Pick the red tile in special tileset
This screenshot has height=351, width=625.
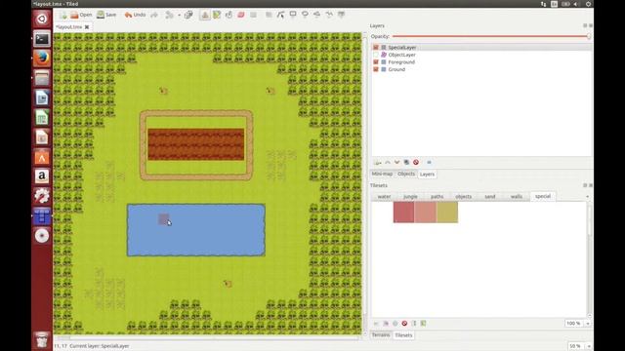(403, 213)
